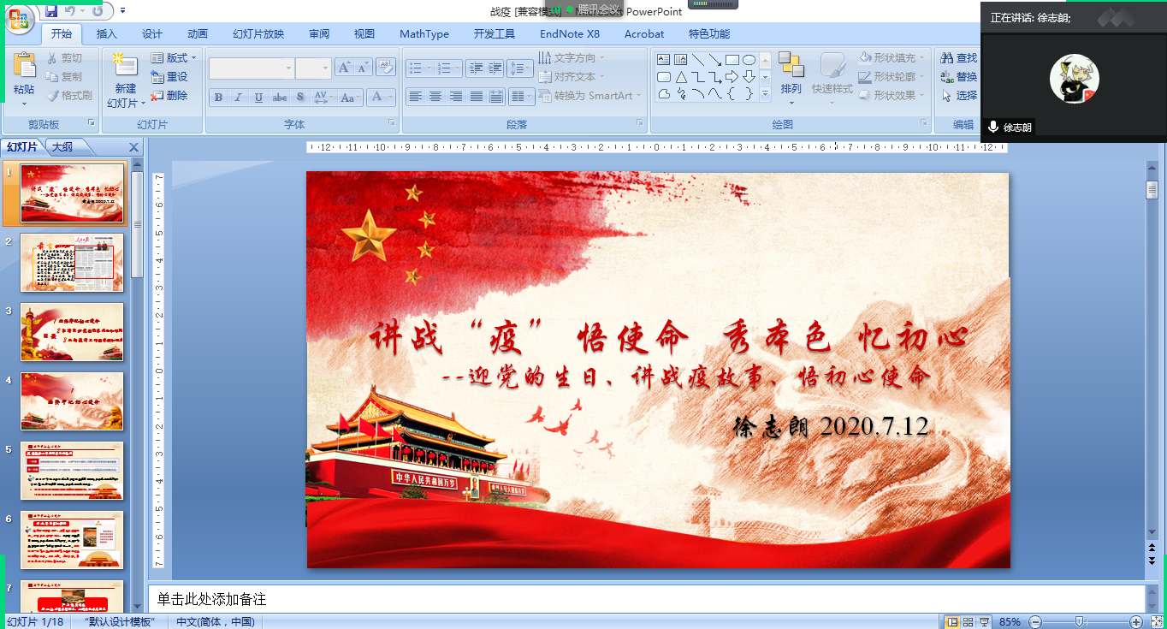
Task: Switch to the Outline (大纲) pane tab
Action: [62, 147]
